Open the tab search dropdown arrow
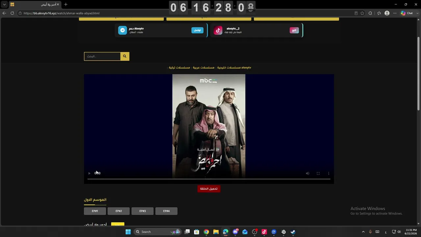This screenshot has height=237, width=421. click(x=4, y=5)
